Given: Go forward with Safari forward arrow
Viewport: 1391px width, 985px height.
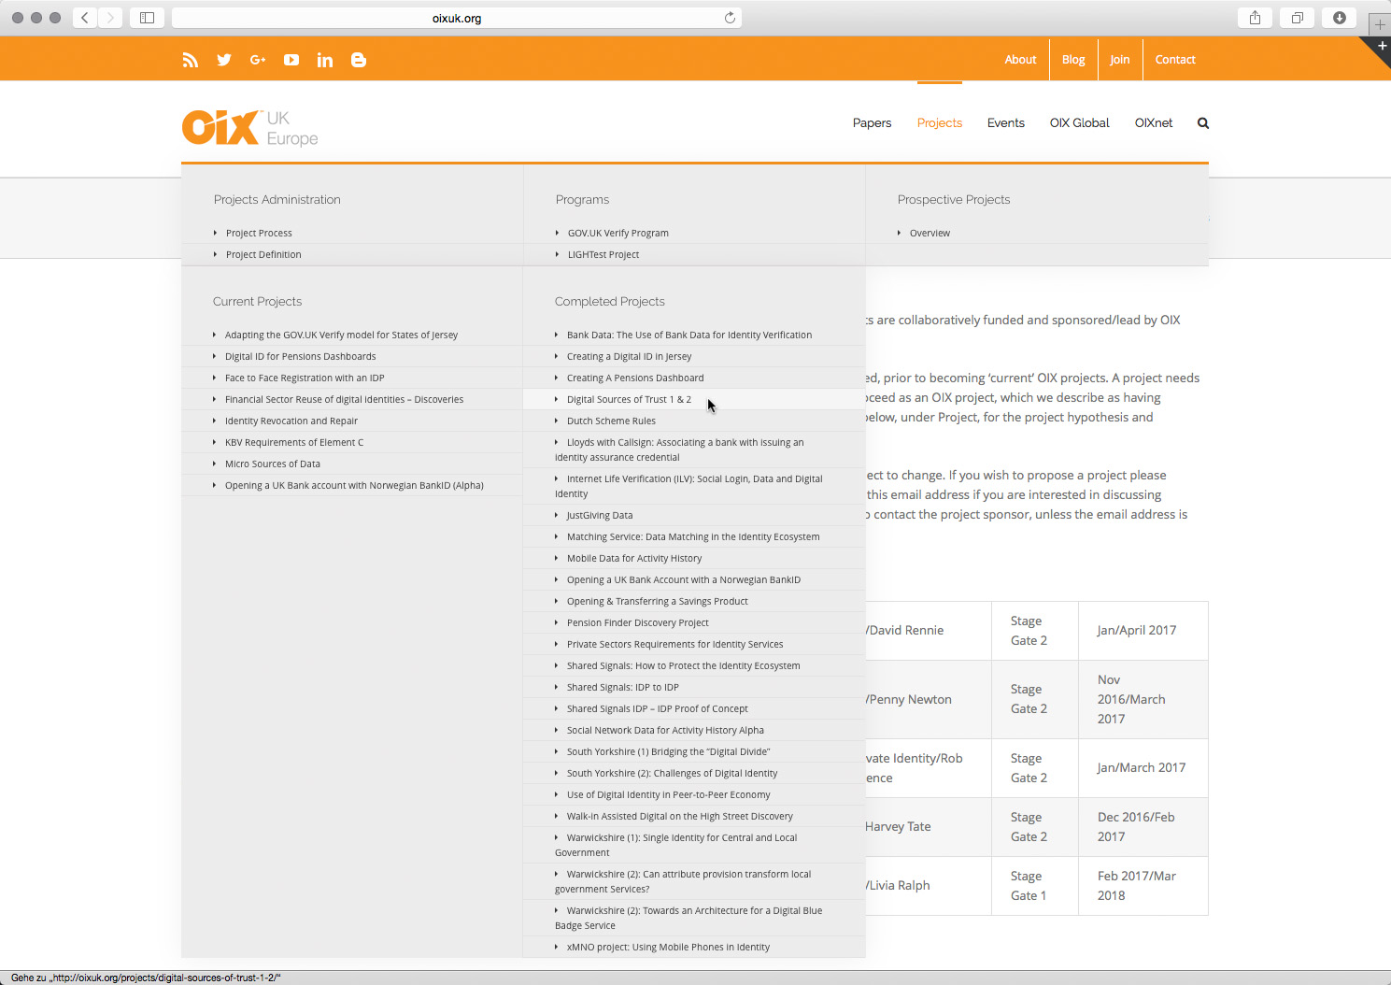Looking at the screenshot, I should click(110, 18).
